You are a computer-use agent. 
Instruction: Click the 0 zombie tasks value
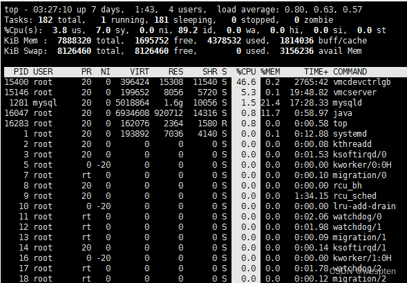297,20
